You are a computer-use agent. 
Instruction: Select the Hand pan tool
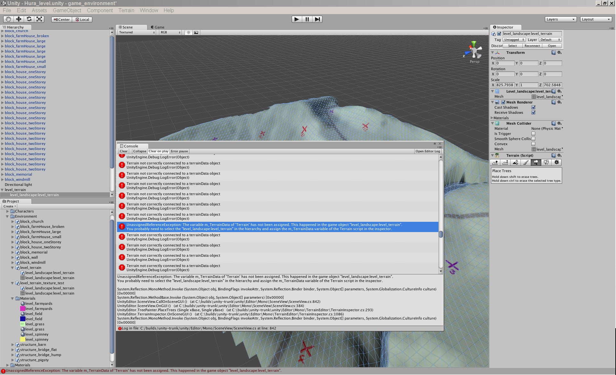pyautogui.click(x=8, y=19)
